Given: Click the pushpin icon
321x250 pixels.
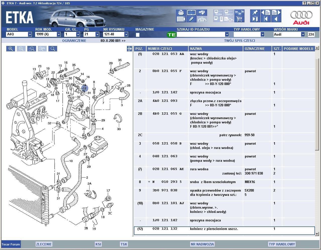Looking at the screenshot, I should (255, 13).
